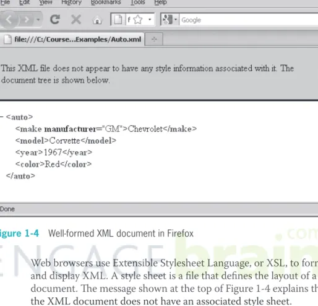
Task: Open the View menu
Action: click(46, 2)
